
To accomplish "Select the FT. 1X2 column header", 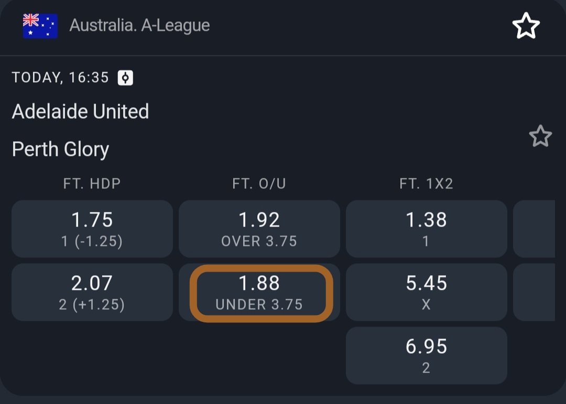I will 426,184.
